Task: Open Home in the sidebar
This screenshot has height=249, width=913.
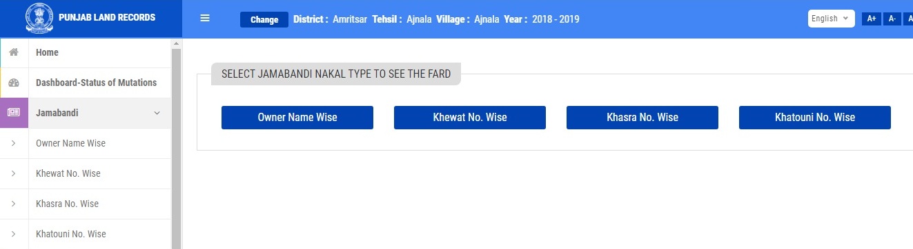Action: click(x=47, y=52)
